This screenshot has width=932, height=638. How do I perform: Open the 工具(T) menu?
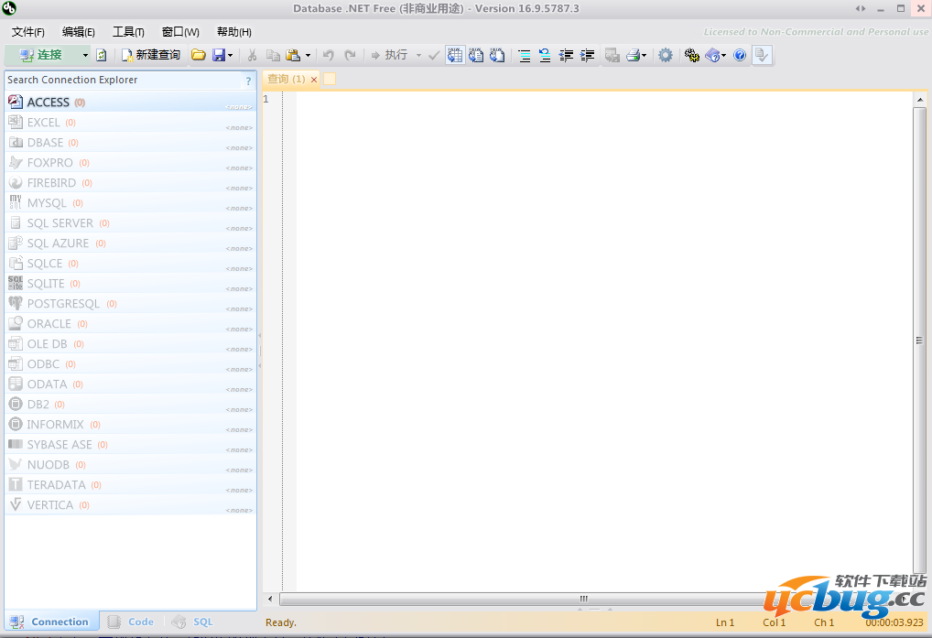(x=128, y=32)
